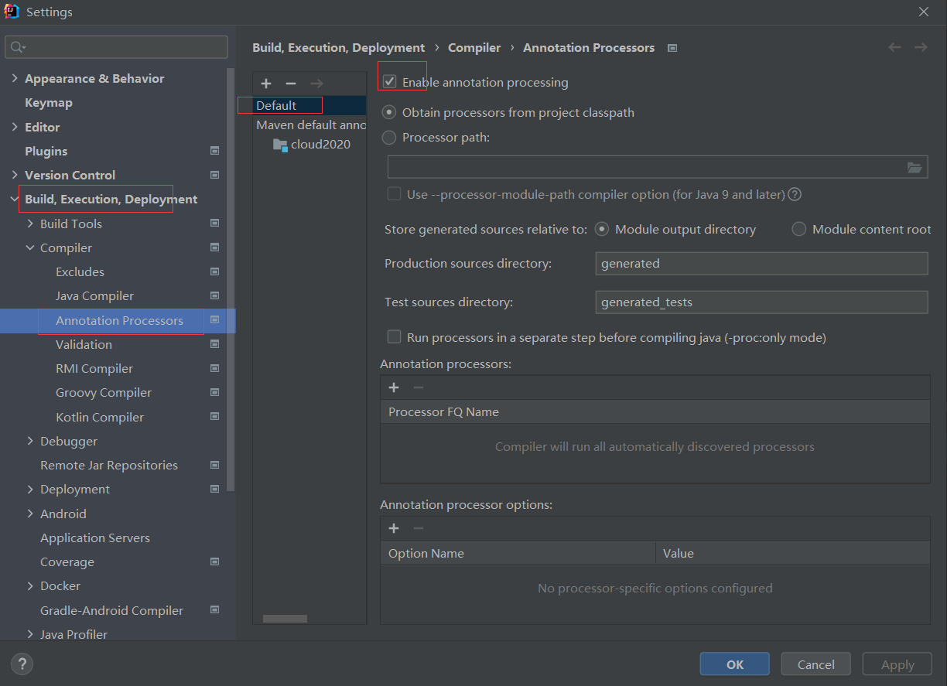Click project-level icon next to Plugins
The image size is (947, 686).
[215, 151]
